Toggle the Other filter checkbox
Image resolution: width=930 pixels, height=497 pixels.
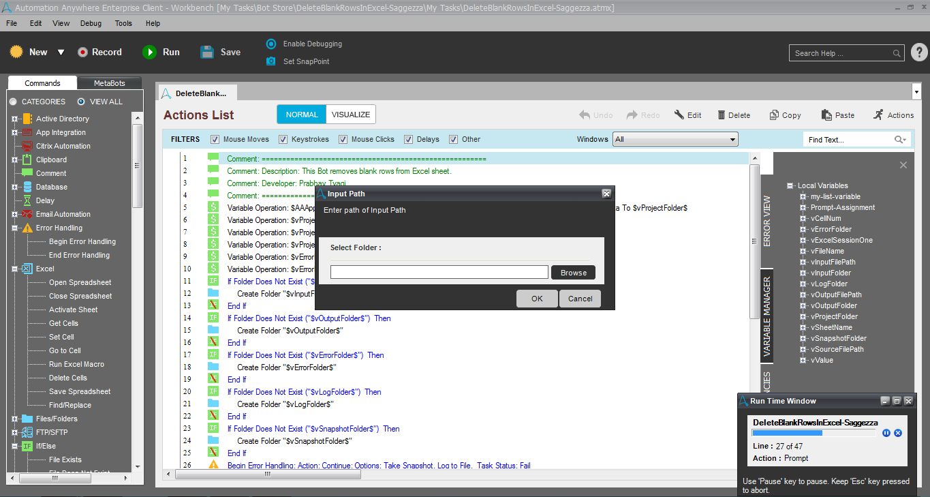[454, 139]
